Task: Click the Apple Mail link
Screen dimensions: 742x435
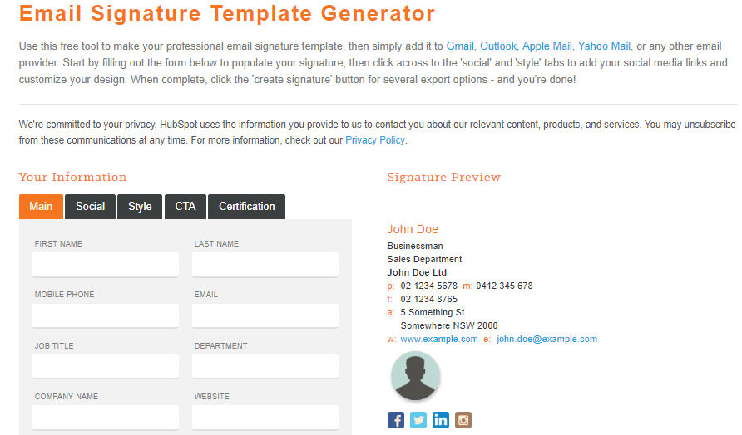Action: click(547, 46)
